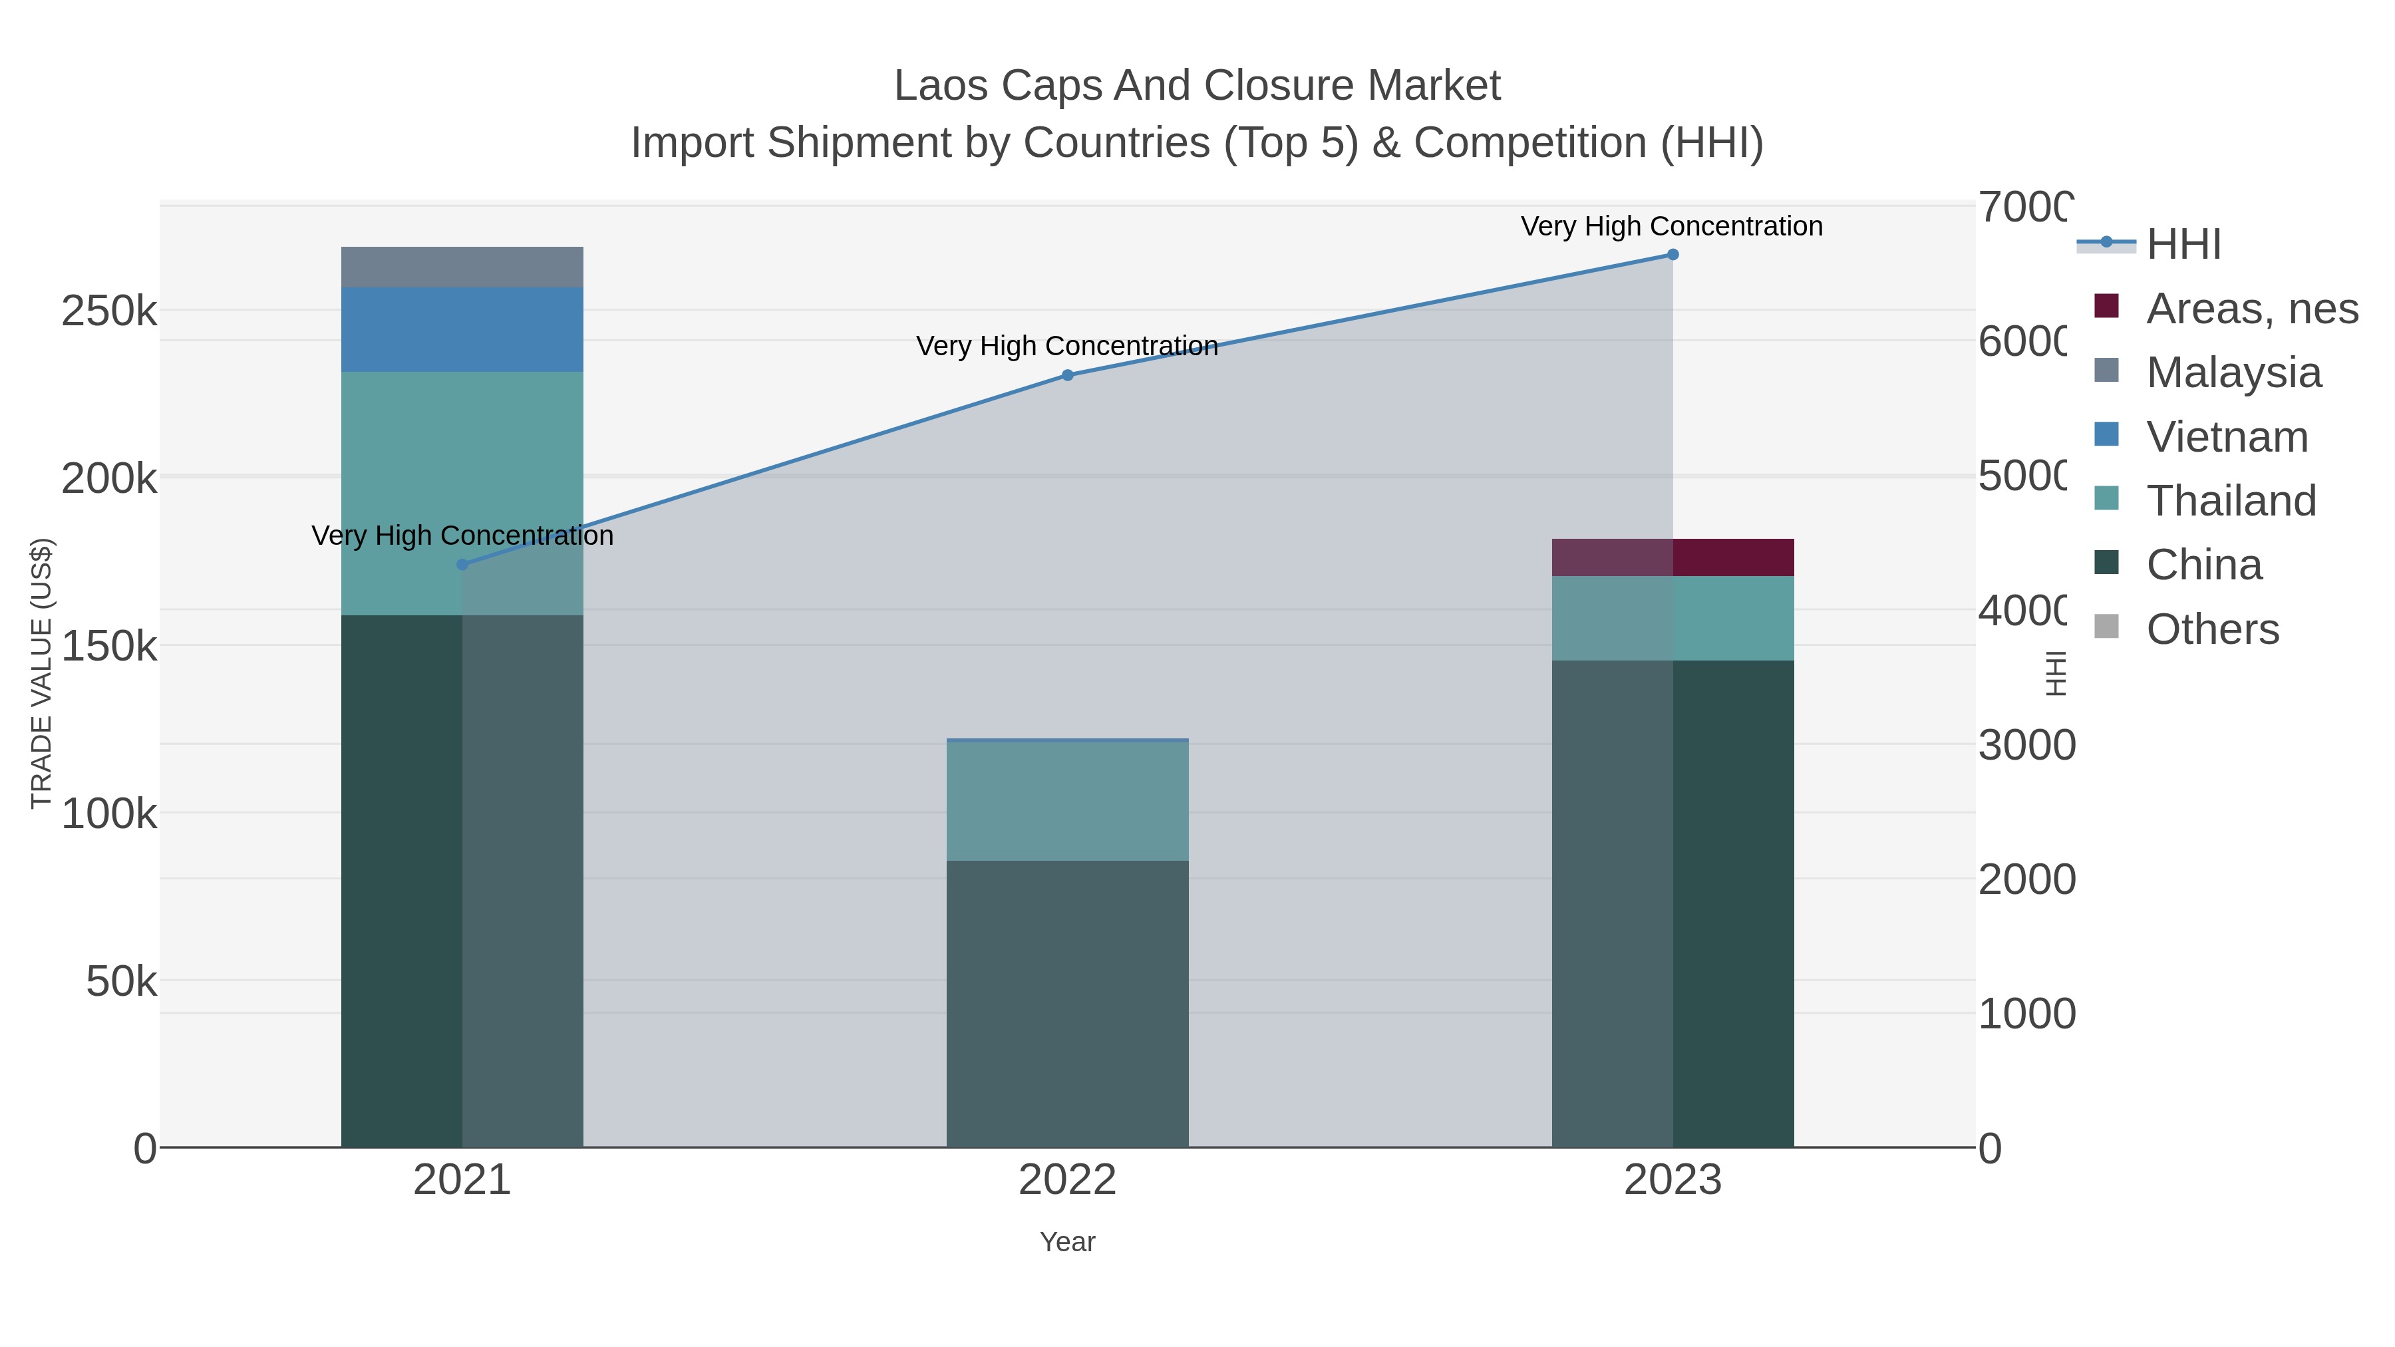Viewport: 2395px width, 1347px height.
Task: Click the 250k y-axis tick label
Action: pos(109,311)
